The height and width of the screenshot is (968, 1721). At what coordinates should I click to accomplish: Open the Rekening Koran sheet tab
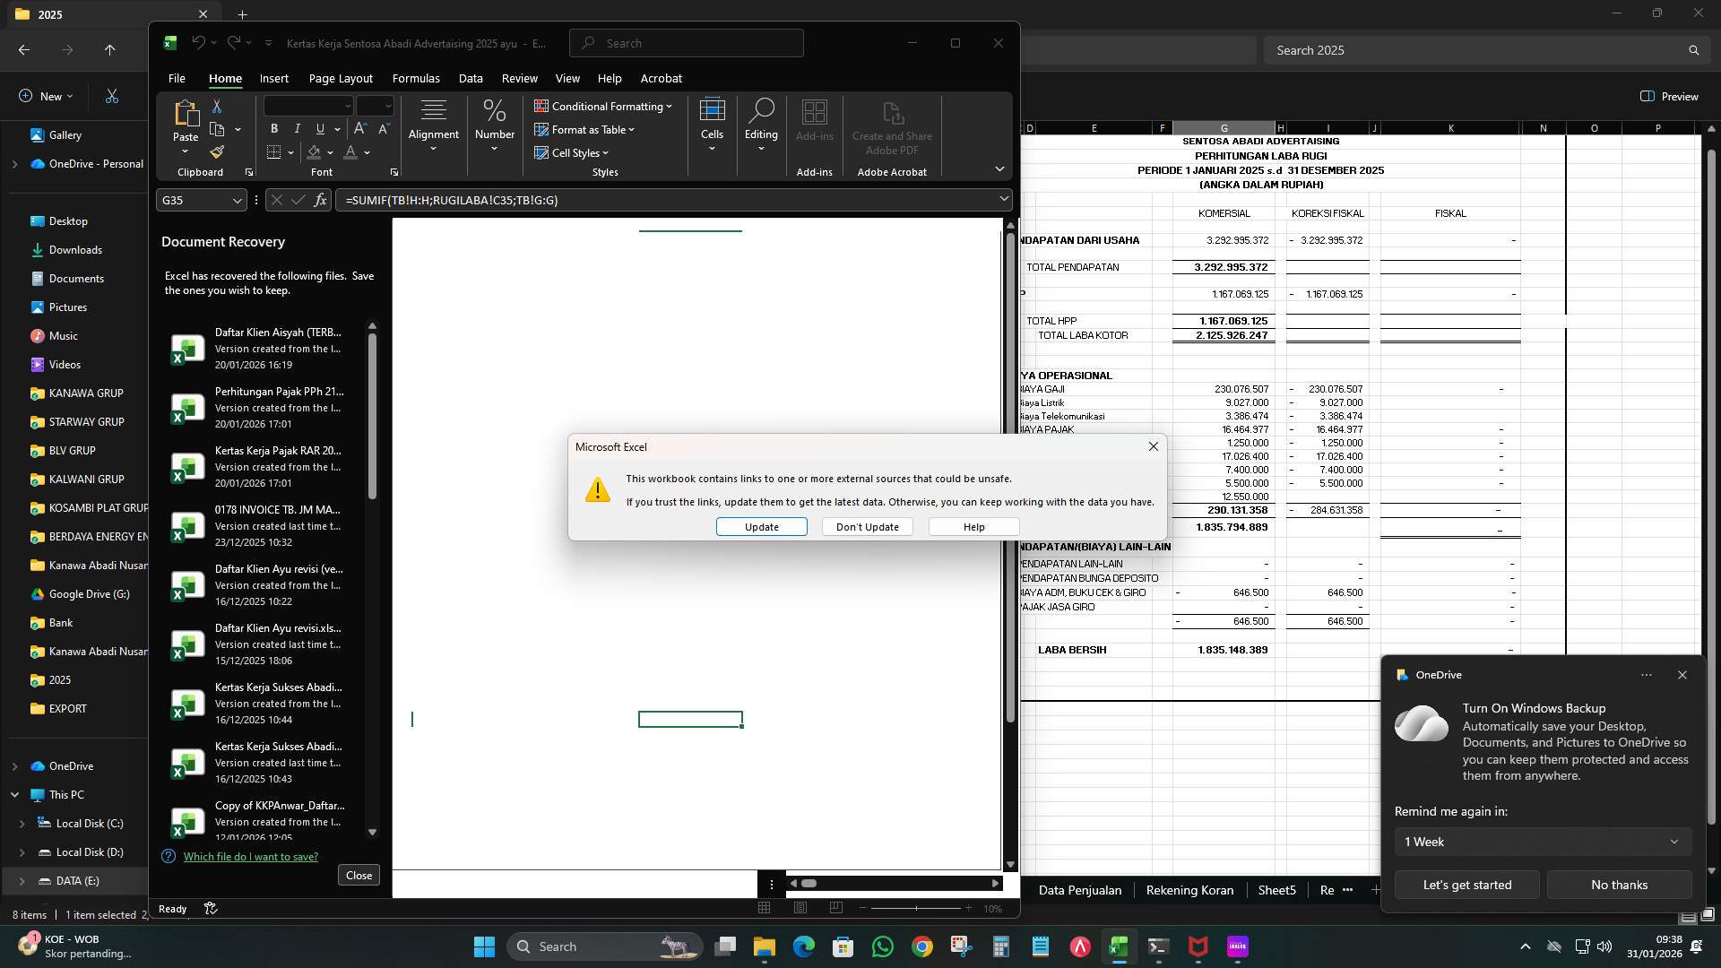click(x=1189, y=890)
